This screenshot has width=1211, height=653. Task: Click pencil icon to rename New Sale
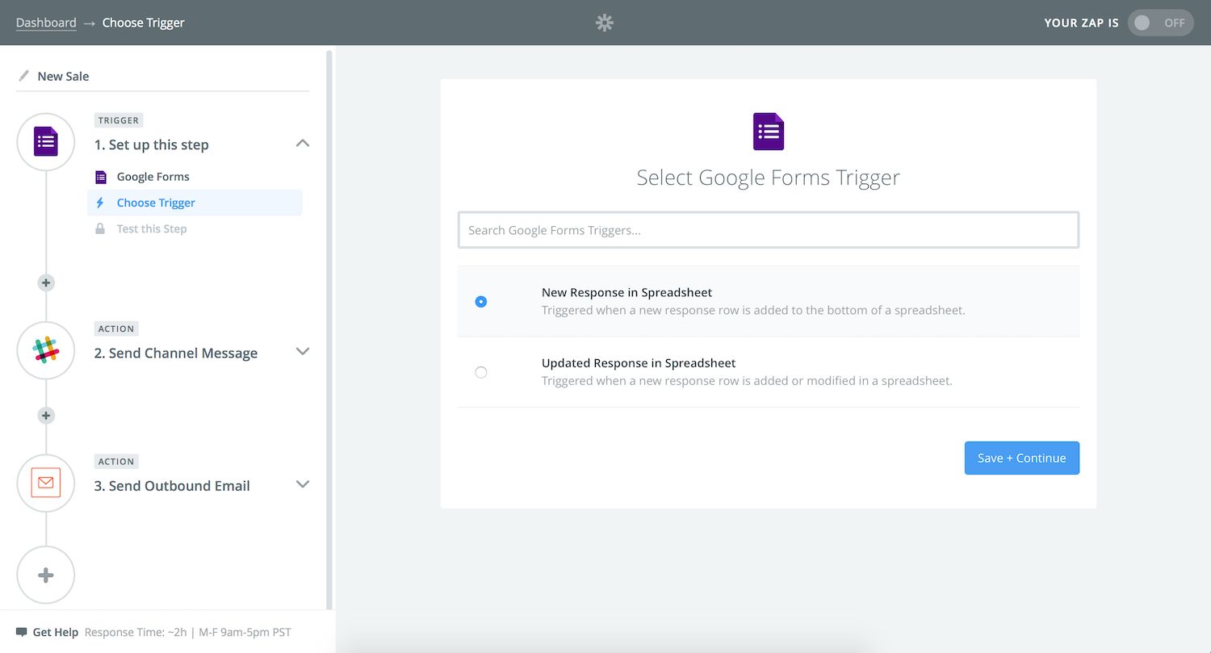click(x=24, y=76)
